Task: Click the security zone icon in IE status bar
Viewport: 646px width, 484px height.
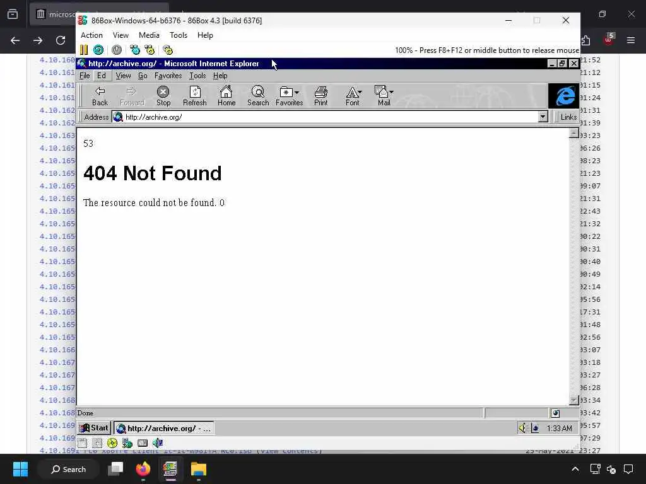Action: click(555, 413)
